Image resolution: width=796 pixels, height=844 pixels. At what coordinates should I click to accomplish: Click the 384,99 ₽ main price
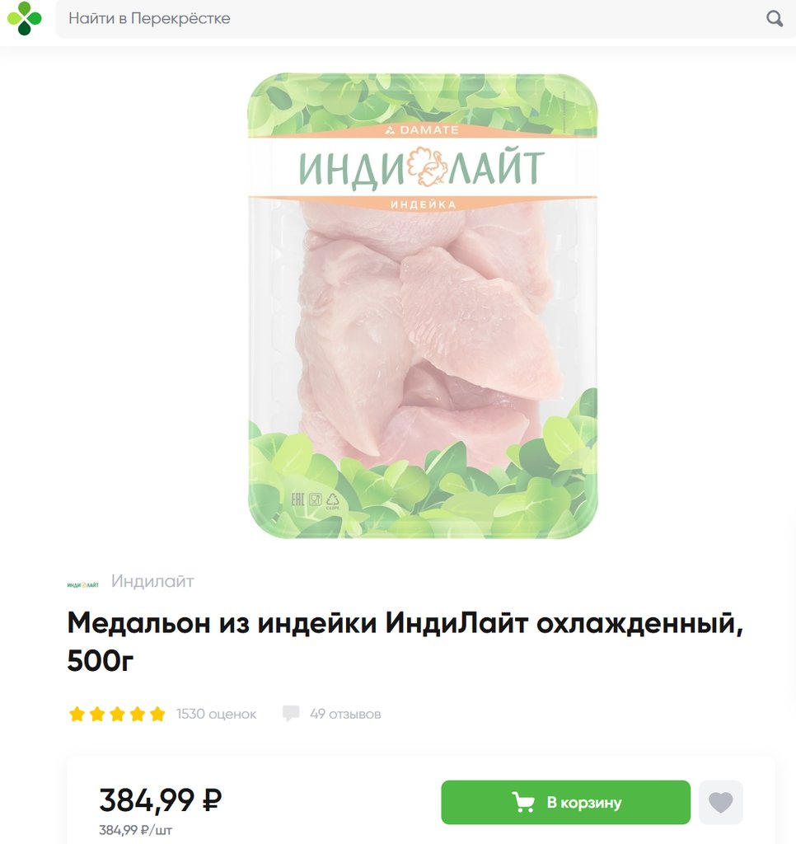click(161, 799)
